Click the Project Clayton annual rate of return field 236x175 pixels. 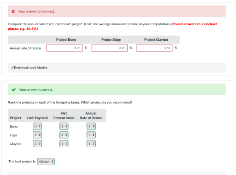pyautogui.click(x=154, y=48)
